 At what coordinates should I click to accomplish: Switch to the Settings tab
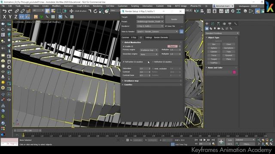tap(149, 37)
